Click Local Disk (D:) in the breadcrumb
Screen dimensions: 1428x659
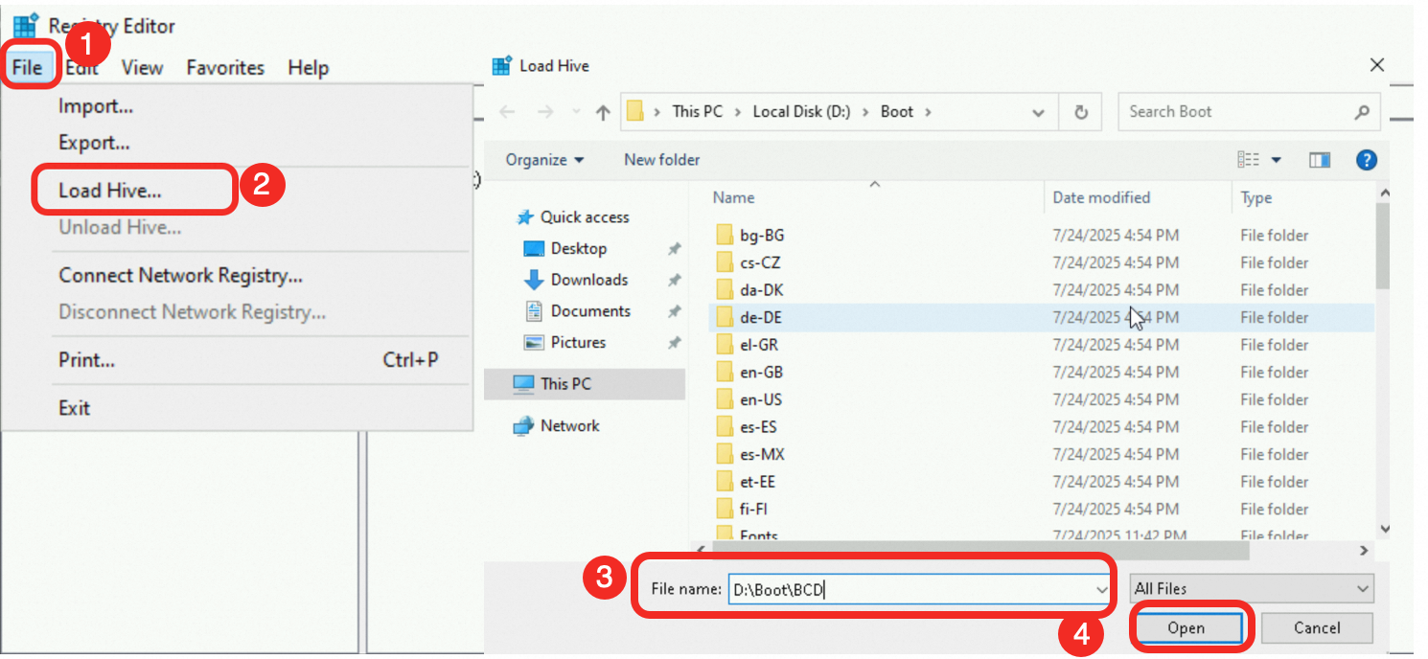click(801, 111)
